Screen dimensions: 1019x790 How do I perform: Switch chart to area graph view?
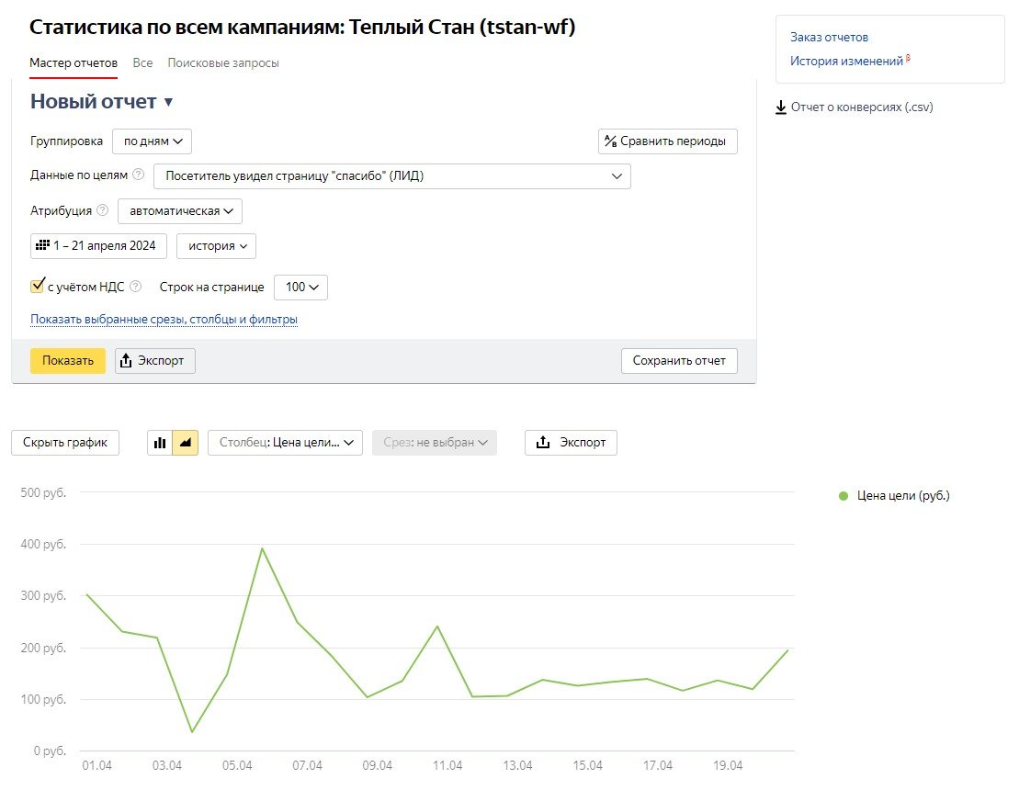[x=186, y=443]
